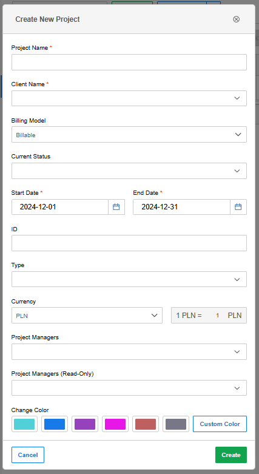Viewport: 259px width, 474px height.
Task: Change the PLN currency selection
Action: pyautogui.click(x=87, y=316)
